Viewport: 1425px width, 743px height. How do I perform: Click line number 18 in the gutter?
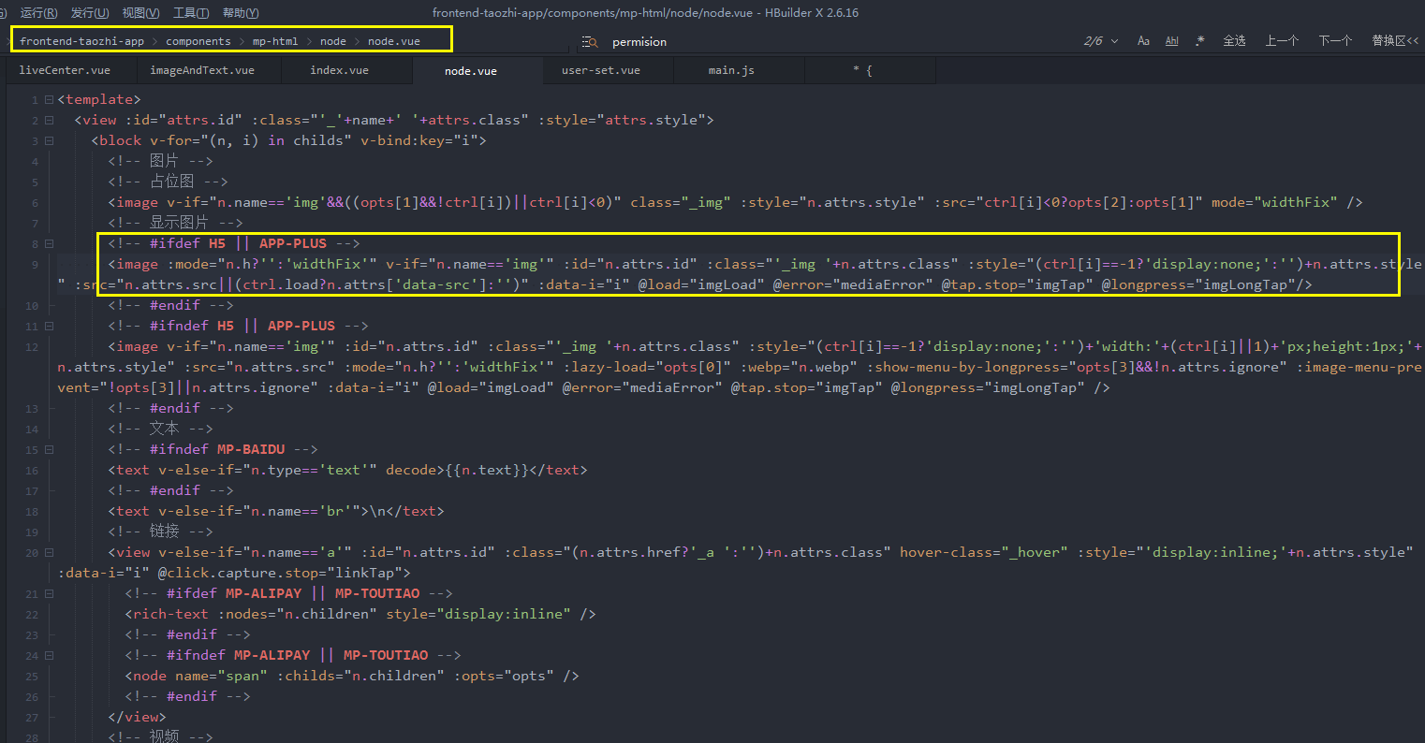(33, 512)
